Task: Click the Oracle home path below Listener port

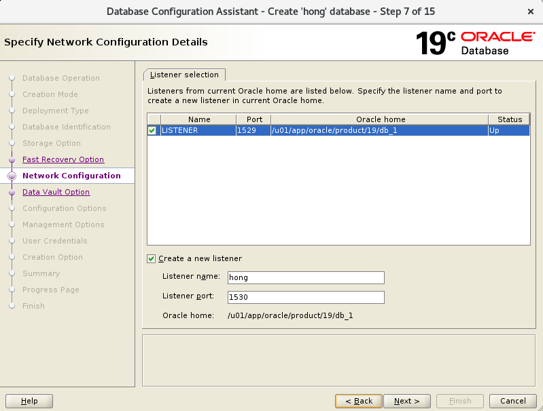Action: [x=290, y=315]
